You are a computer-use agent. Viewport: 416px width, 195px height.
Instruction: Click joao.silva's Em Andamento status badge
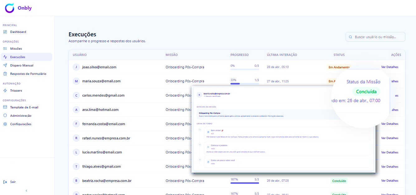[x=339, y=67]
